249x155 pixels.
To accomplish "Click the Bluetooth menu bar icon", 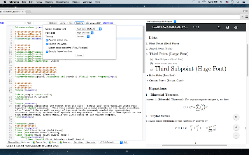I will click(199, 2).
